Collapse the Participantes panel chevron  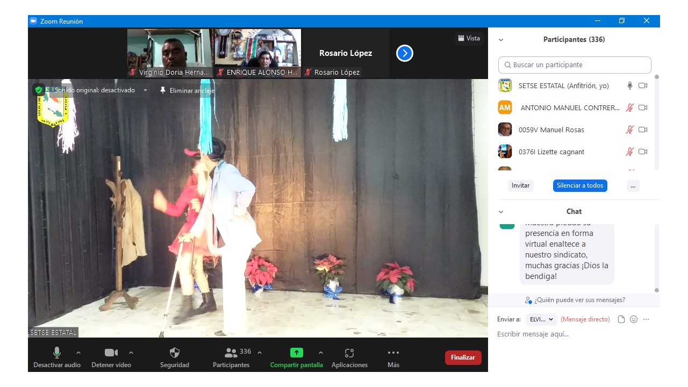tap(501, 40)
